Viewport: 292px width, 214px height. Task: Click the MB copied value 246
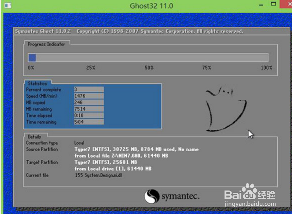click(89, 103)
